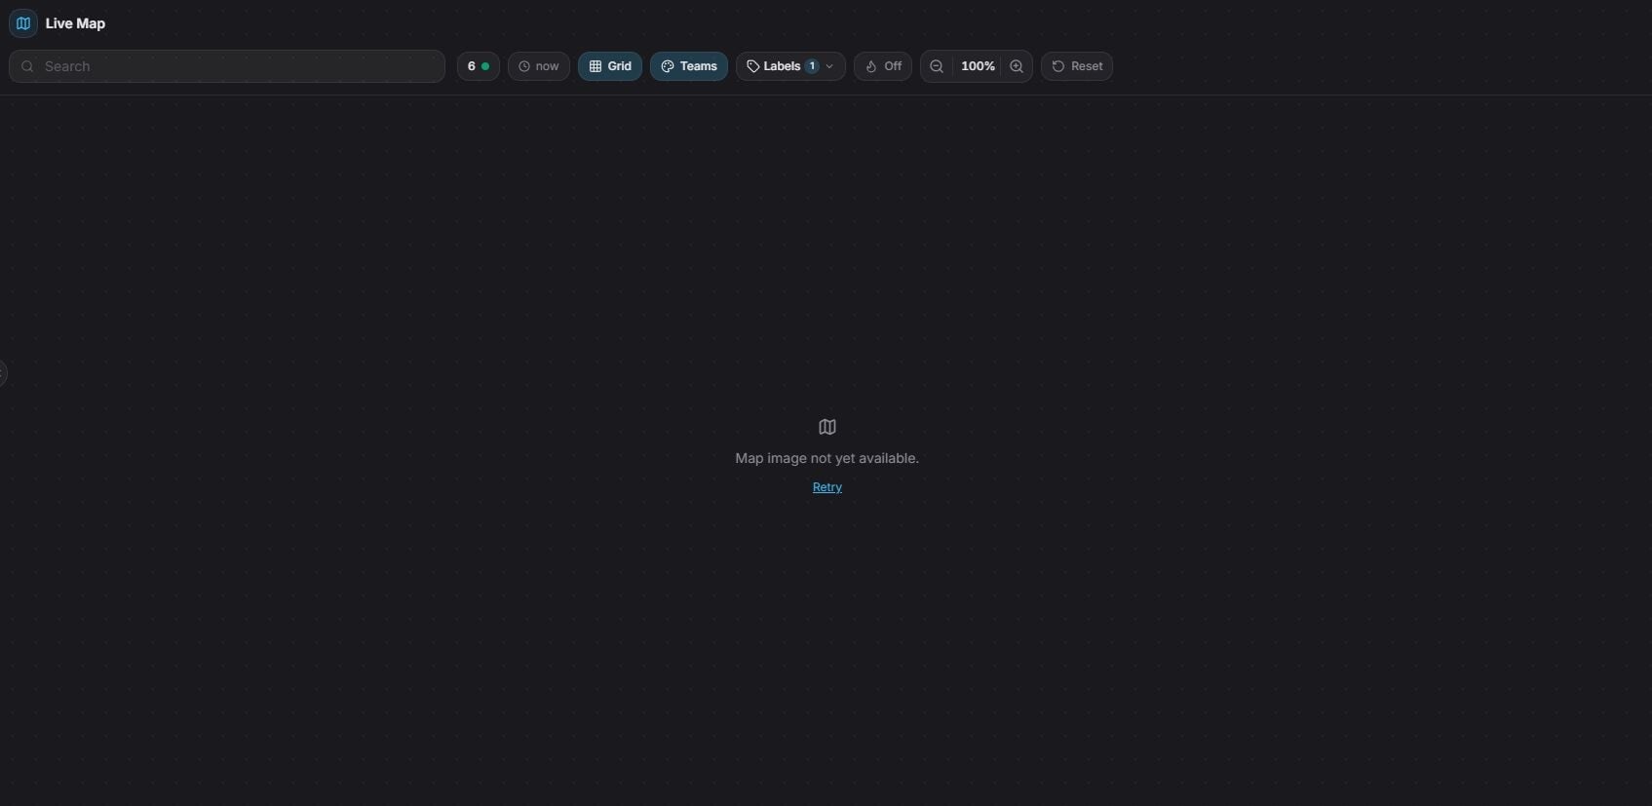Click the magnifier icon in Search bar
This screenshot has height=806, width=1652.
[27, 66]
